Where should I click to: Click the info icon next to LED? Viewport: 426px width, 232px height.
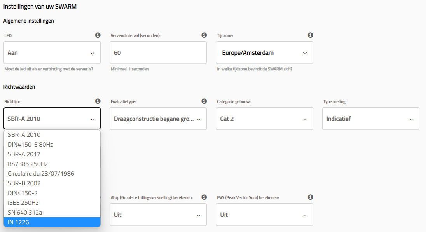click(98, 35)
